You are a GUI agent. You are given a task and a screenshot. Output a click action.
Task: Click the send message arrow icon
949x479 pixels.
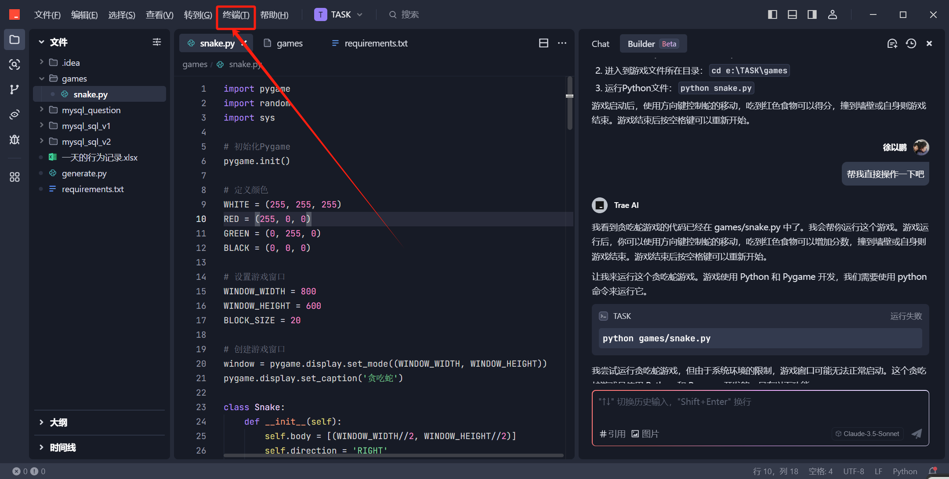click(916, 434)
